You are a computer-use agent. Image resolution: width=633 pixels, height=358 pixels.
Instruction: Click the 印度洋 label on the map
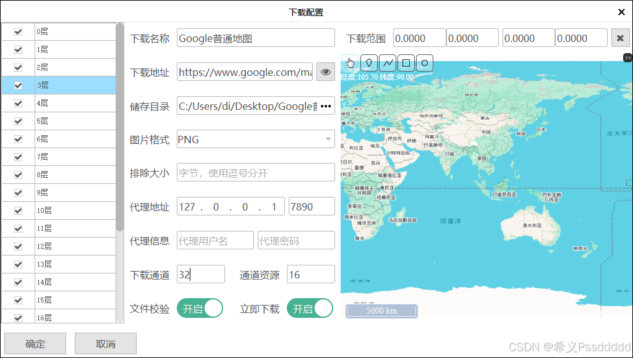pyautogui.click(x=450, y=221)
